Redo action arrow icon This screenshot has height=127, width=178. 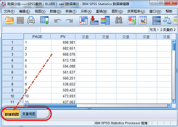(x=69, y=21)
